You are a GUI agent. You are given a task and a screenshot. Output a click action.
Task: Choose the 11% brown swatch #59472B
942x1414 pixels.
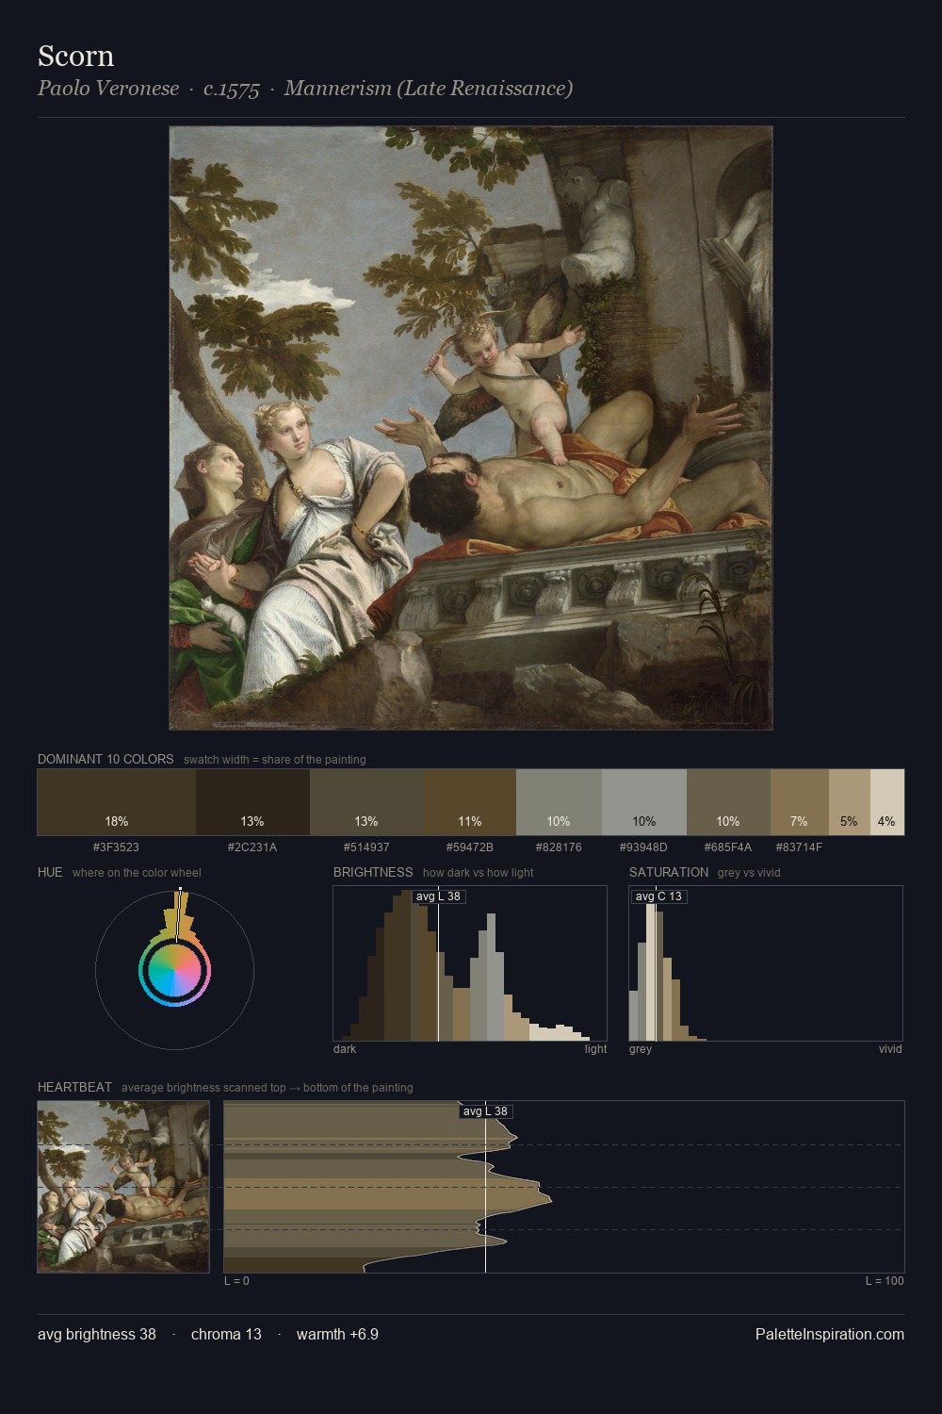(470, 802)
